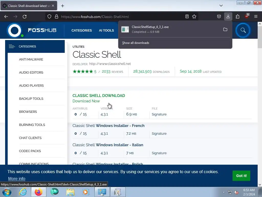Viewport: 262px width, 197px height.
Task: Click the page vertical scrollbar thumb
Action: [x=260, y=37]
